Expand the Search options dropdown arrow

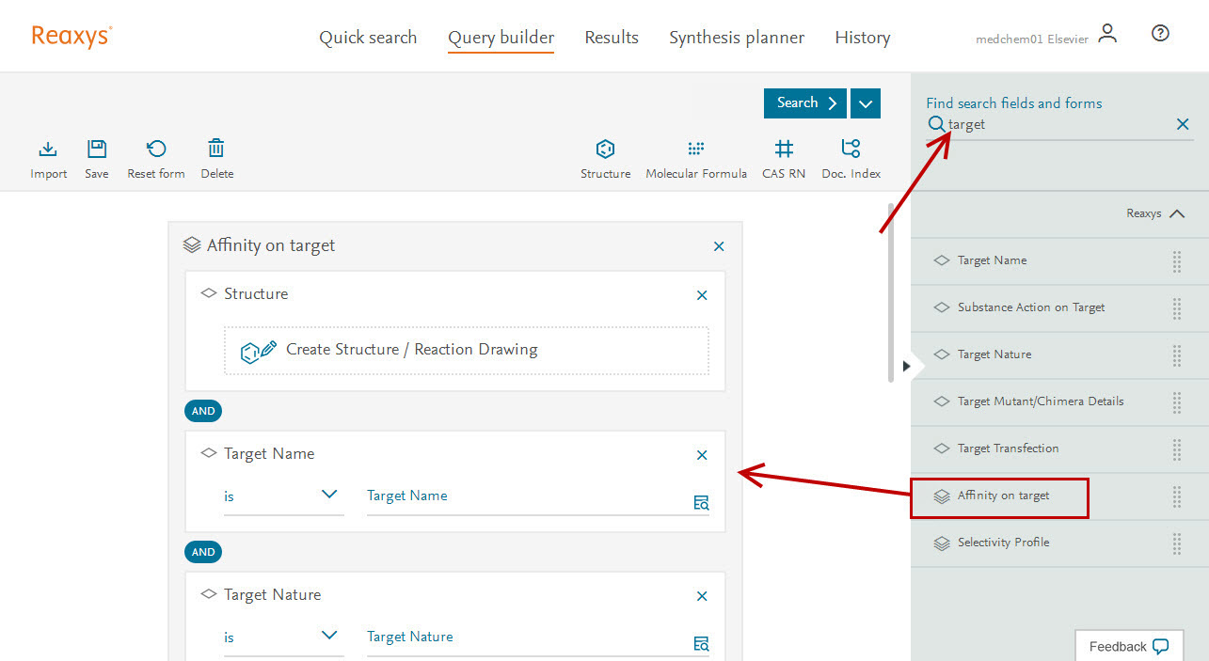point(866,103)
